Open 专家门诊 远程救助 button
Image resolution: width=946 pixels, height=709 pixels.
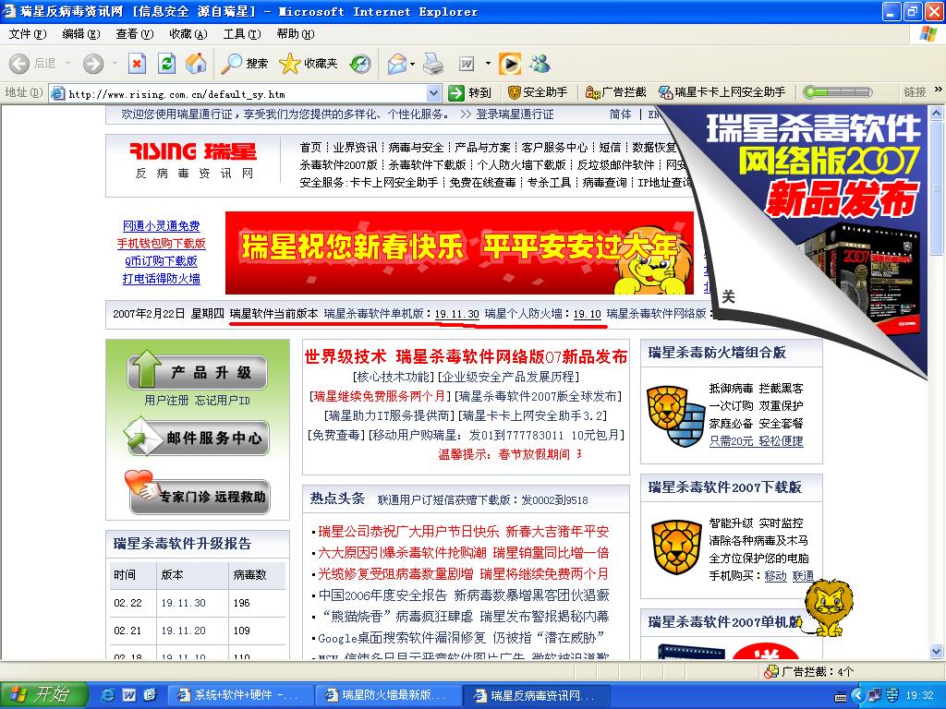(x=198, y=493)
